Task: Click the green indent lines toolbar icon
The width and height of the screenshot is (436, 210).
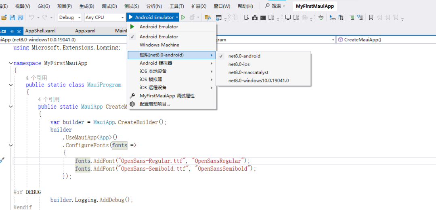Action: click(x=352, y=17)
